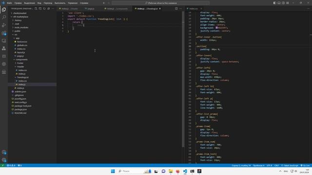Image resolution: width=312 pixels, height=175 pixels.
Task: Collapse the app folder
Action: [18, 38]
